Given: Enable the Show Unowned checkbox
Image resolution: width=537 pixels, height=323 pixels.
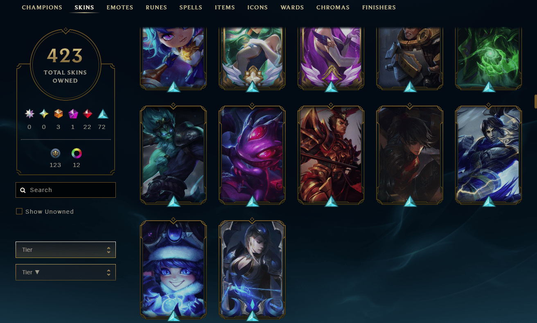Looking at the screenshot, I should pos(19,211).
